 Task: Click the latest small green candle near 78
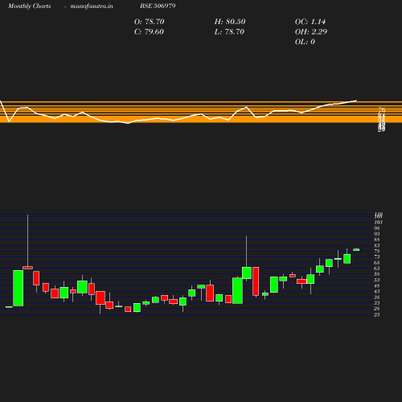click(356, 250)
